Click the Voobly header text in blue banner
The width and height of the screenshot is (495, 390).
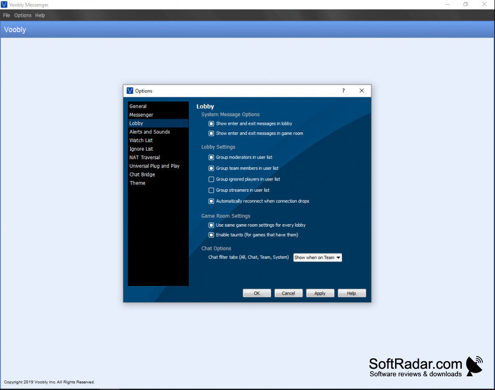click(15, 30)
